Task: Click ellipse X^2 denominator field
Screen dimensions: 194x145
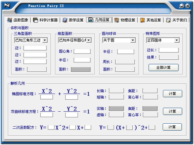Action: coord(47,97)
